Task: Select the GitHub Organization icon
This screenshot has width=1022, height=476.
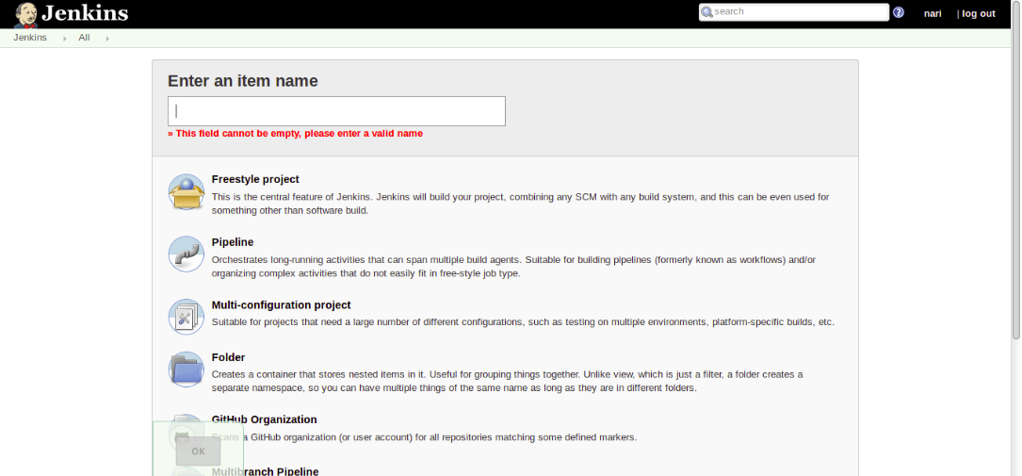Action: [187, 432]
